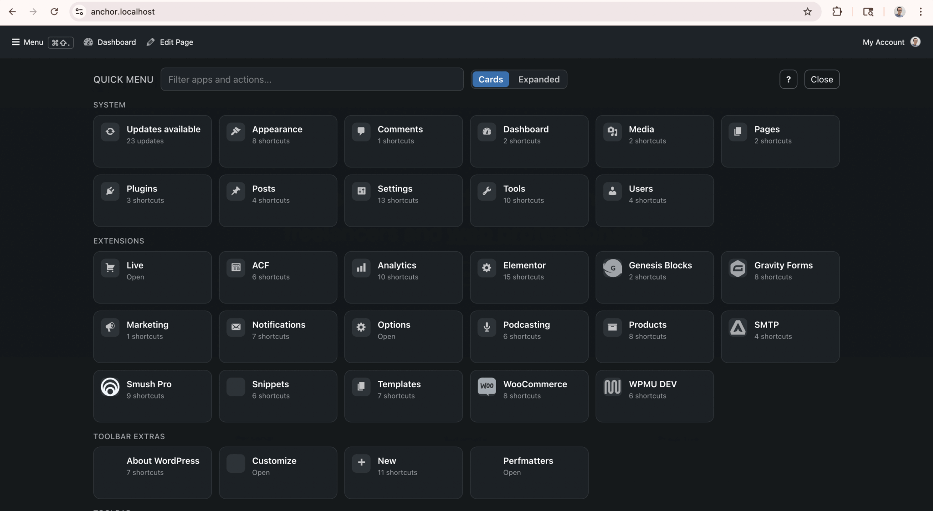Click the Appearance paintbrush icon
933x511 pixels.
(236, 132)
